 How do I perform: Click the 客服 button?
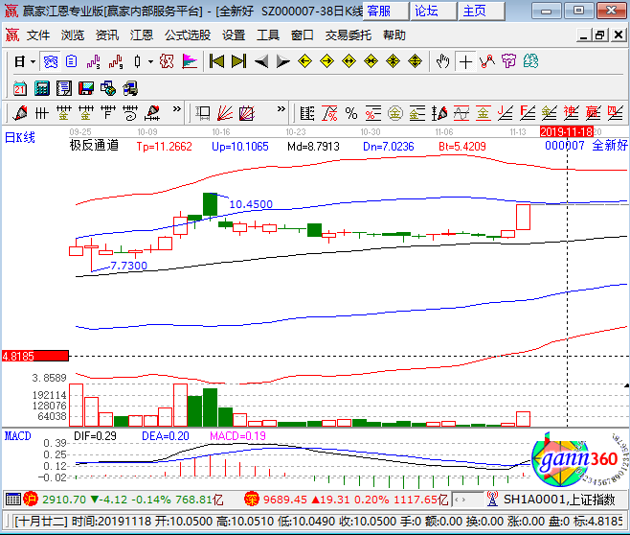[x=386, y=11]
